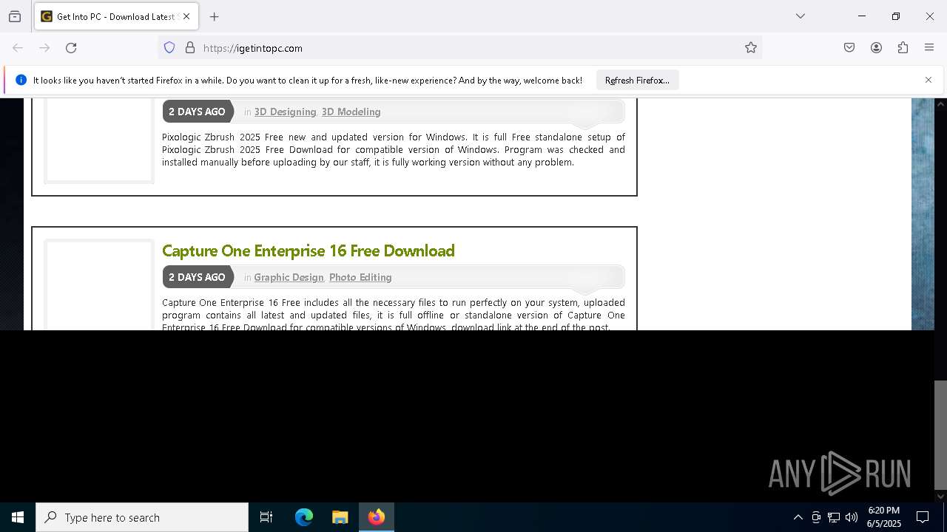Click the Refresh Firefox button
The height and width of the screenshot is (532, 947).
click(x=637, y=80)
